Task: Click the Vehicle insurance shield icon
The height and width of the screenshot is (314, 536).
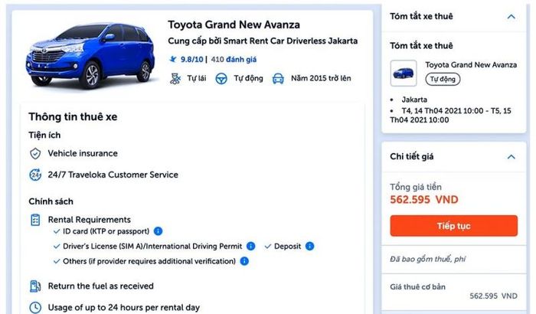Action: pos(35,154)
